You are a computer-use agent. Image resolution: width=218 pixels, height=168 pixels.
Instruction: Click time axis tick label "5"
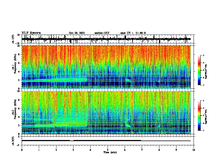click(108, 150)
